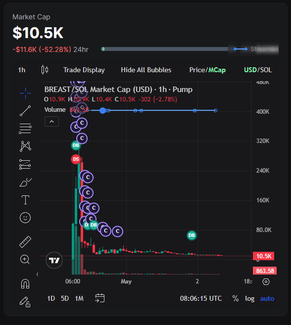Open the emoji icons tool
Image resolution: width=291 pixels, height=325 pixels.
25,218
